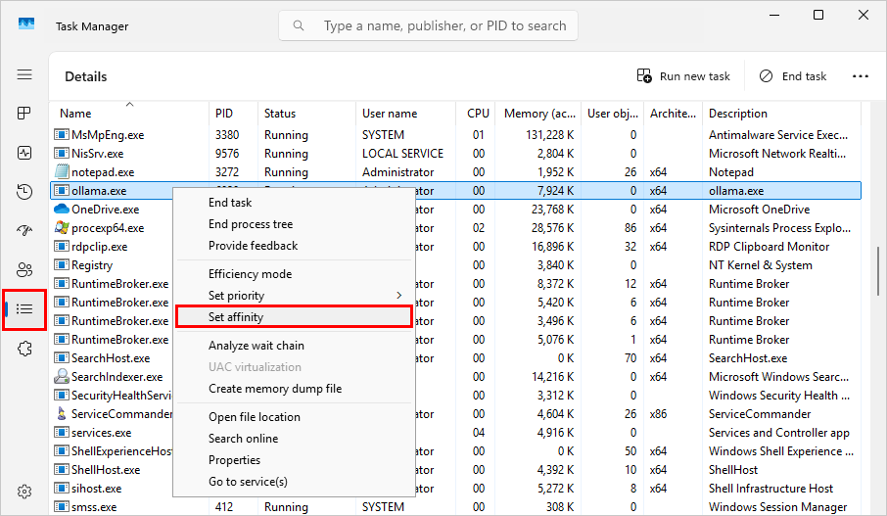Sort by the Description column header
The image size is (887, 516).
(781, 114)
